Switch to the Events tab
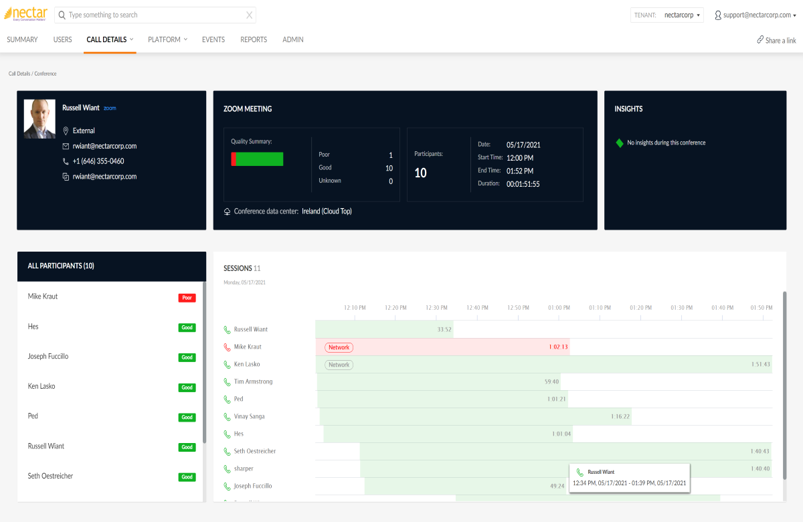Image resolution: width=803 pixels, height=522 pixels. click(213, 39)
